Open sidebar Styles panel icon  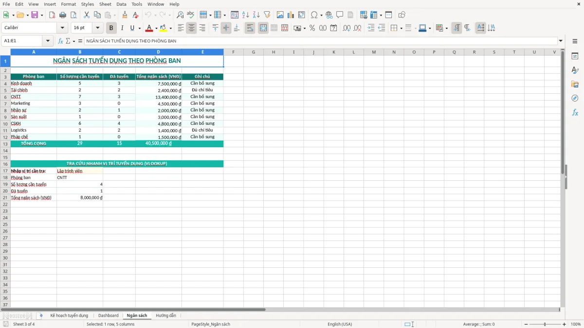tap(575, 70)
